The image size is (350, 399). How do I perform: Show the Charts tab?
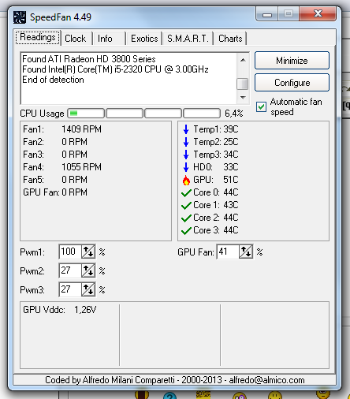(x=230, y=39)
